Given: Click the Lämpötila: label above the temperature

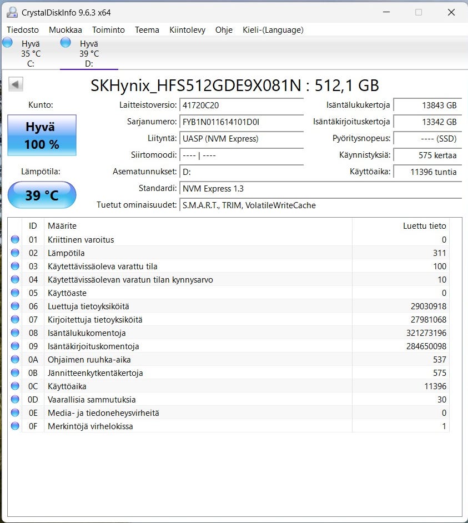Looking at the screenshot, I should pos(41,172).
